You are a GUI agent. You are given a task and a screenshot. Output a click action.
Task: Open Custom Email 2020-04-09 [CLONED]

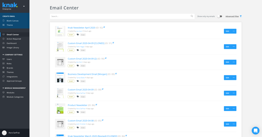86,43
